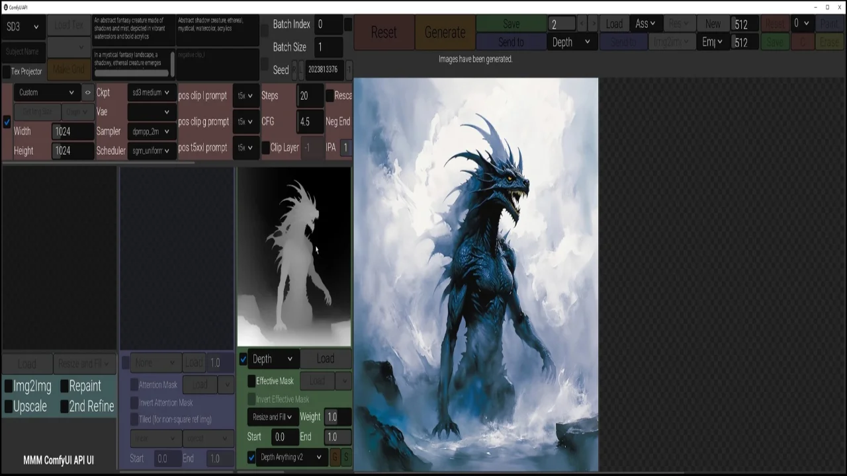The image size is (847, 476).
Task: Click the S button beside Depth Anything v2
Action: click(346, 457)
